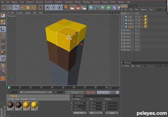This screenshot has width=168, height=117.
Task: Open viewport Display menu
Action: tap(28, 13)
